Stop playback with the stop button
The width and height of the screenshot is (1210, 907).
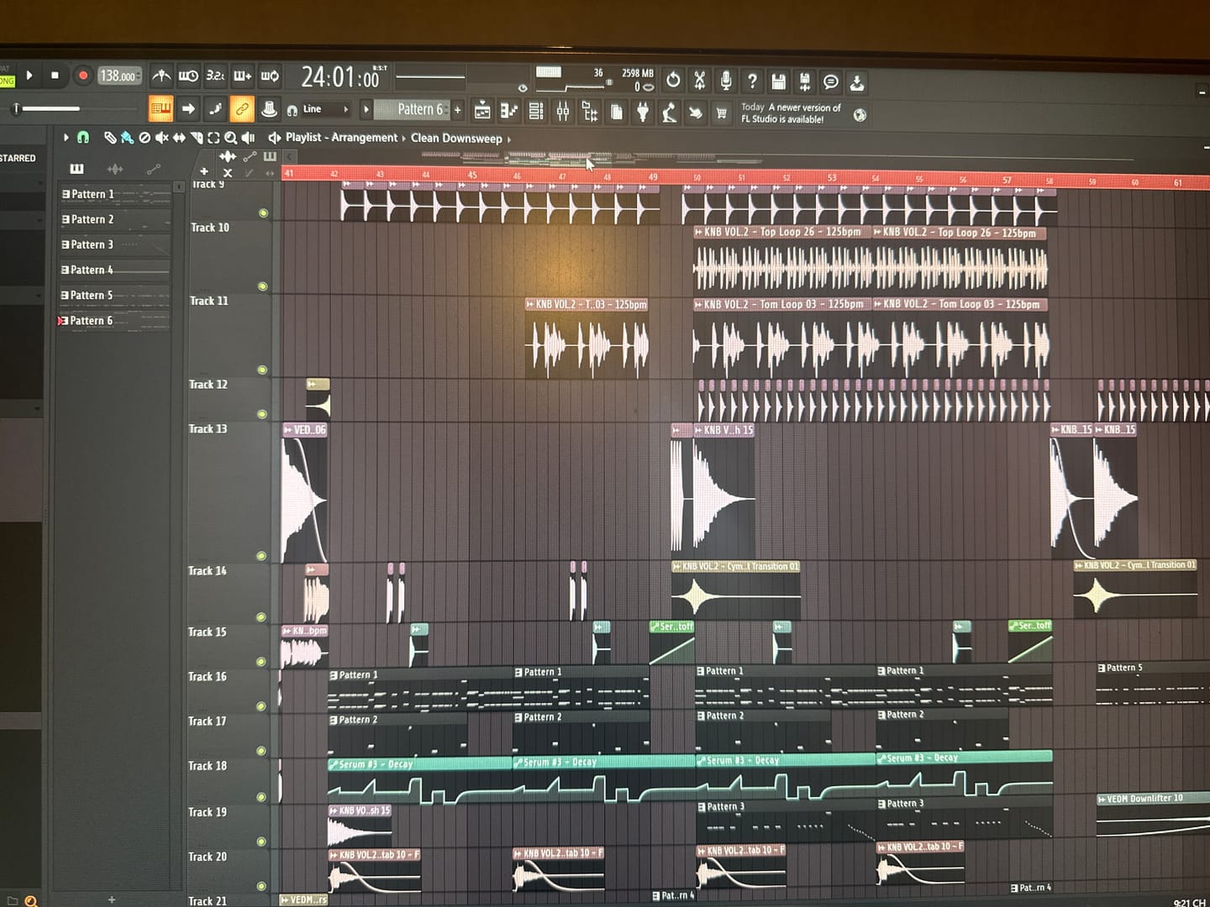tap(55, 76)
